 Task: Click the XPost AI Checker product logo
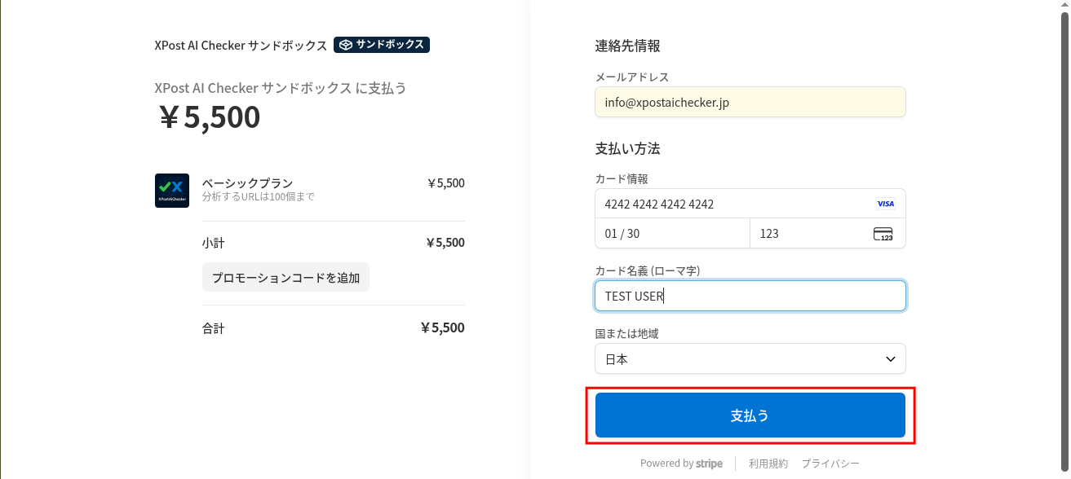(172, 191)
